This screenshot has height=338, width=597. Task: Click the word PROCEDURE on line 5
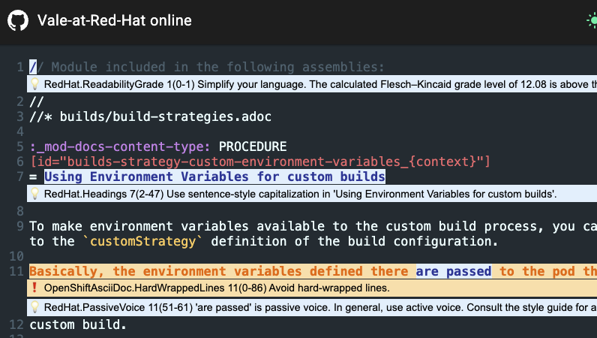pos(253,146)
